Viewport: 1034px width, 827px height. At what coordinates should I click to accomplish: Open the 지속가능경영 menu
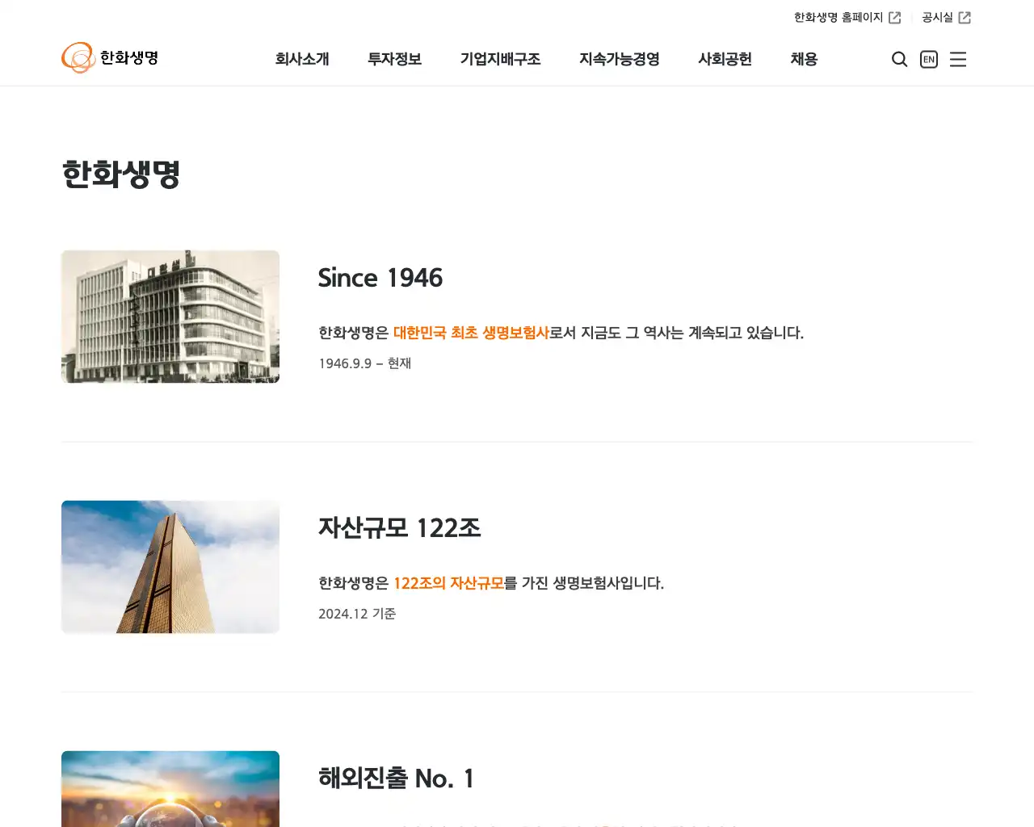(x=620, y=59)
